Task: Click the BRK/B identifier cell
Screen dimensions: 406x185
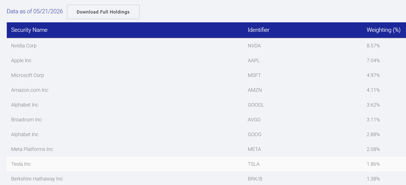Action: pyautogui.click(x=255, y=179)
